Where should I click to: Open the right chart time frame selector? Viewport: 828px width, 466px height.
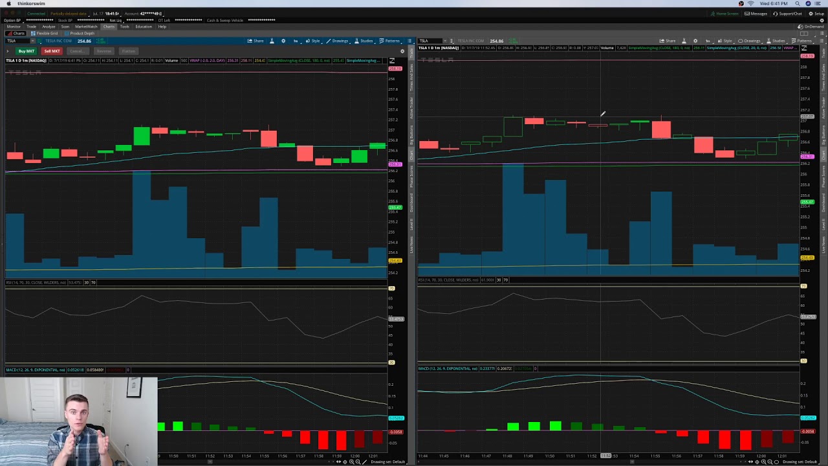click(x=708, y=41)
